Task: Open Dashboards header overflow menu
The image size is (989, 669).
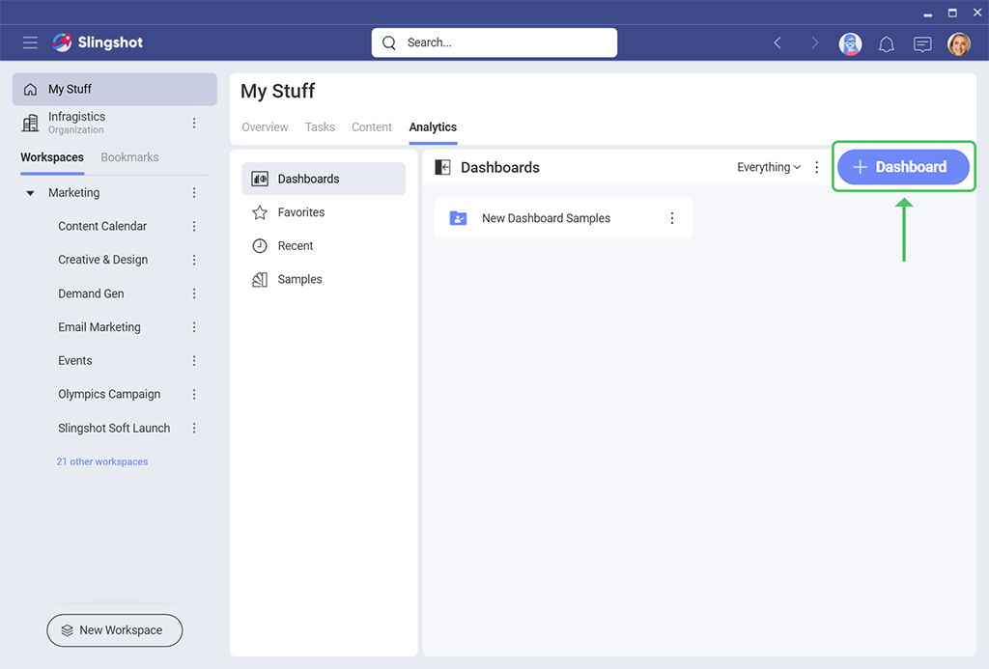Action: click(x=817, y=167)
